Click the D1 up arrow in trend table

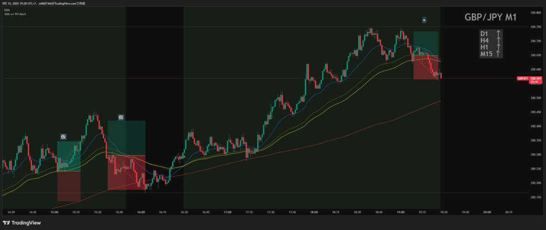coord(499,34)
